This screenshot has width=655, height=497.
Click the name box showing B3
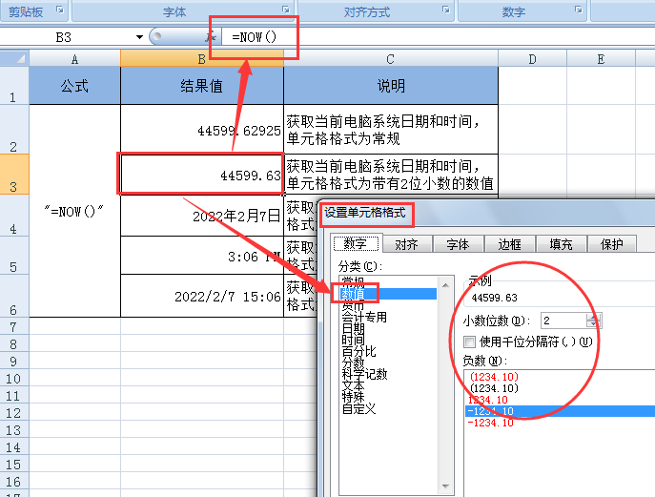click(67, 37)
